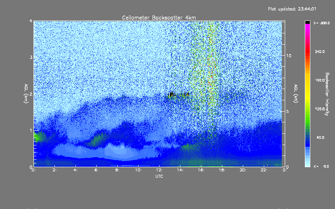Click the '12:' UTC hour tick
Image resolution: width=335 pixels, height=209 pixels.
[159, 170]
